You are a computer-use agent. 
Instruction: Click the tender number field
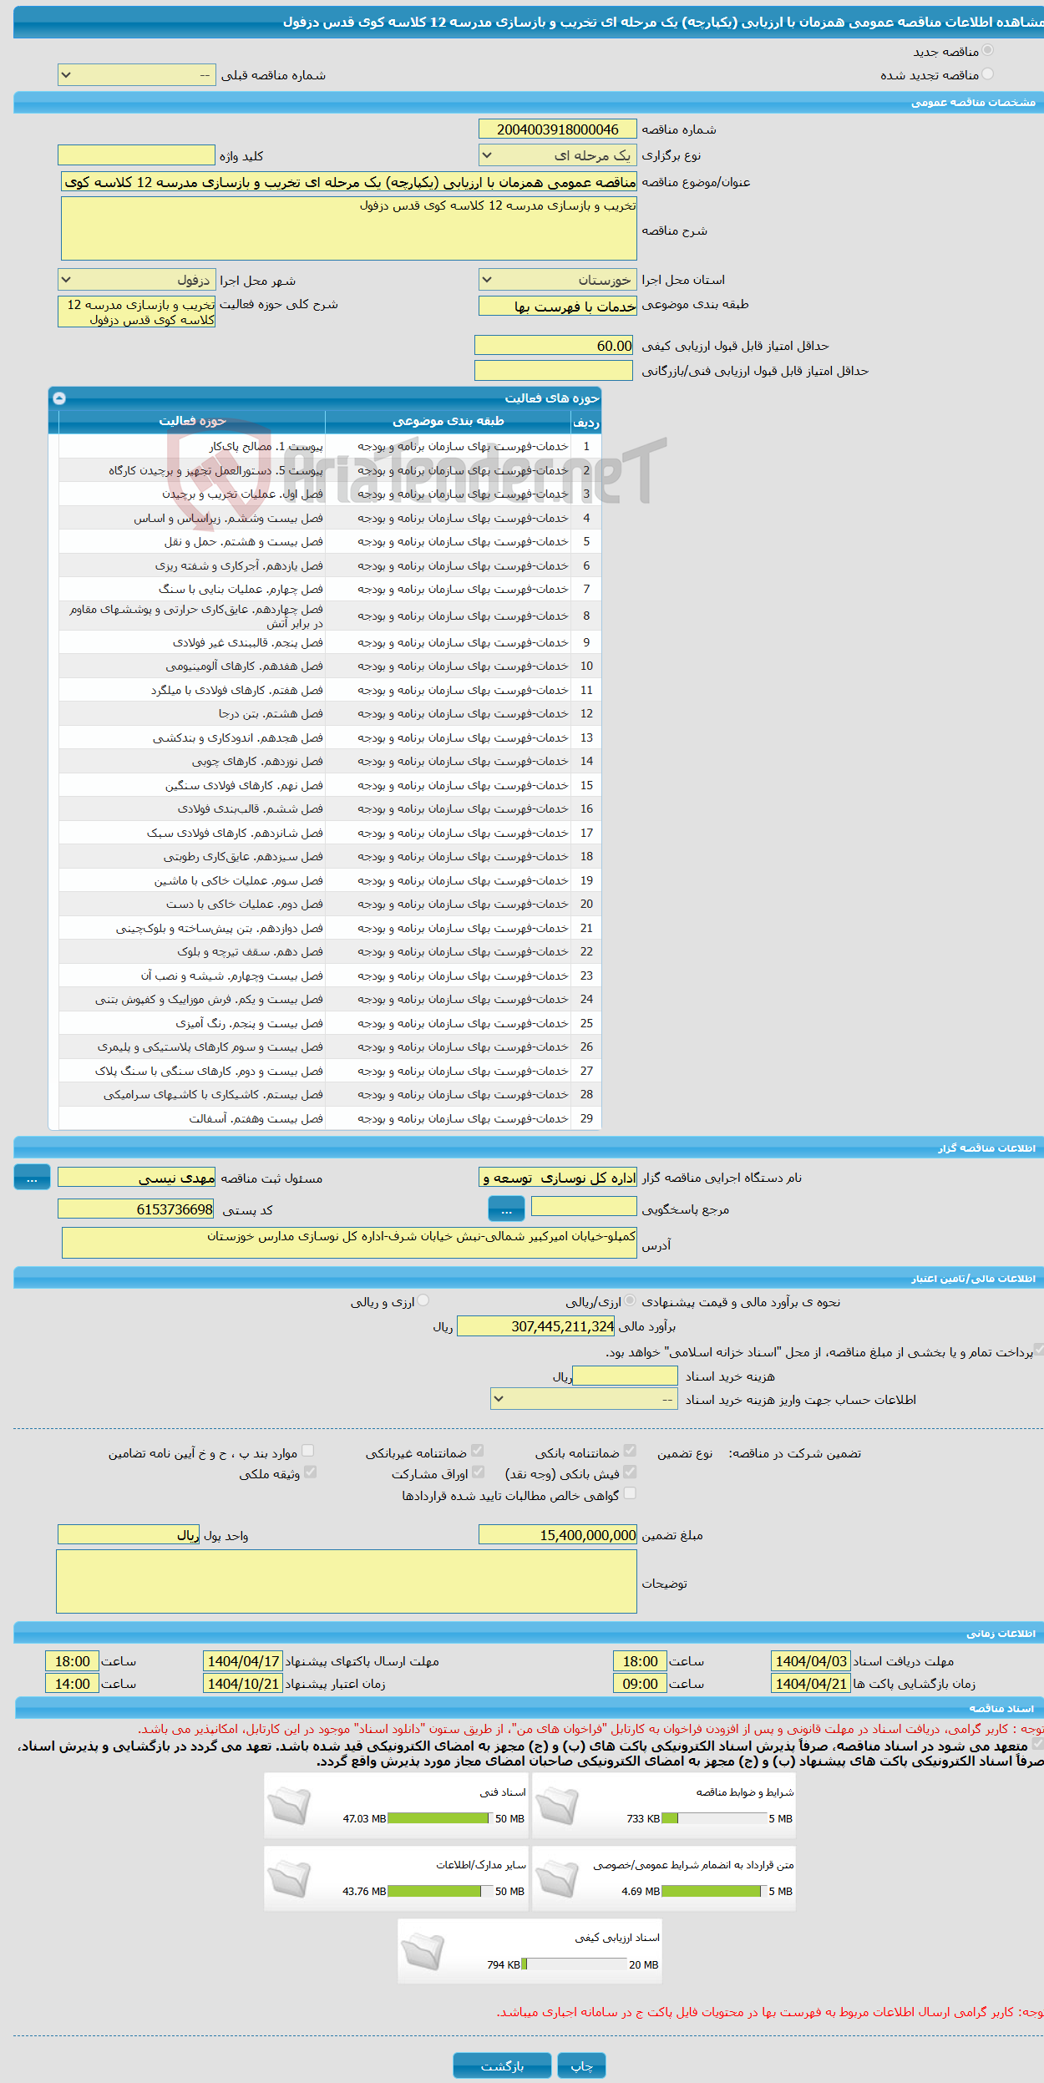coord(558,129)
